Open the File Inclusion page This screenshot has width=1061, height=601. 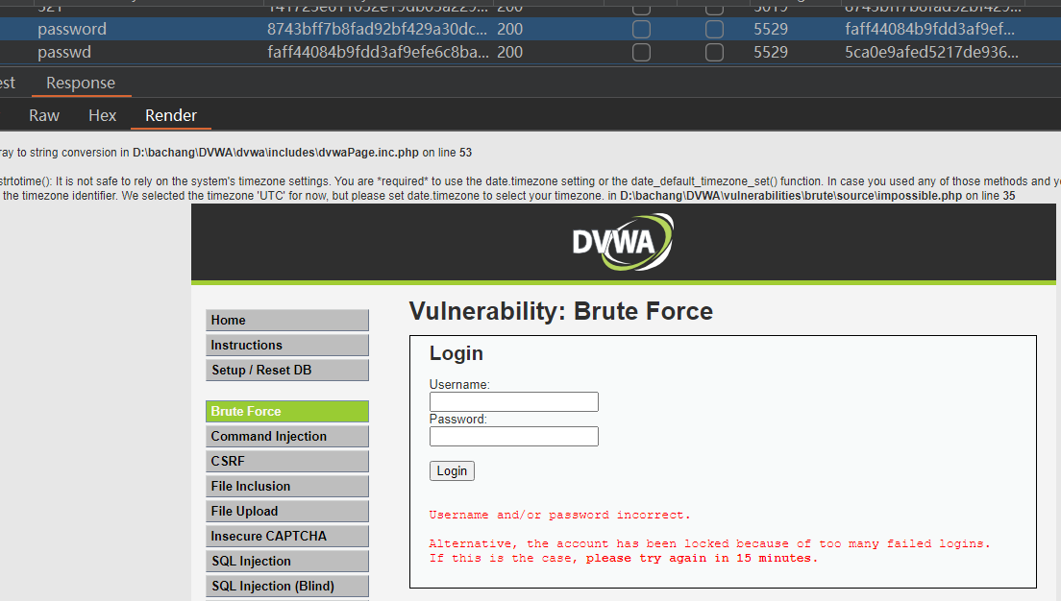(x=287, y=487)
